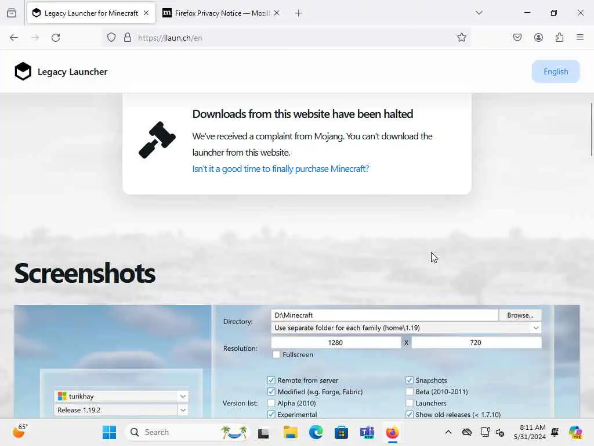Switch to Firefox Privacy Notice tab
The image size is (594, 446).
coord(221,13)
